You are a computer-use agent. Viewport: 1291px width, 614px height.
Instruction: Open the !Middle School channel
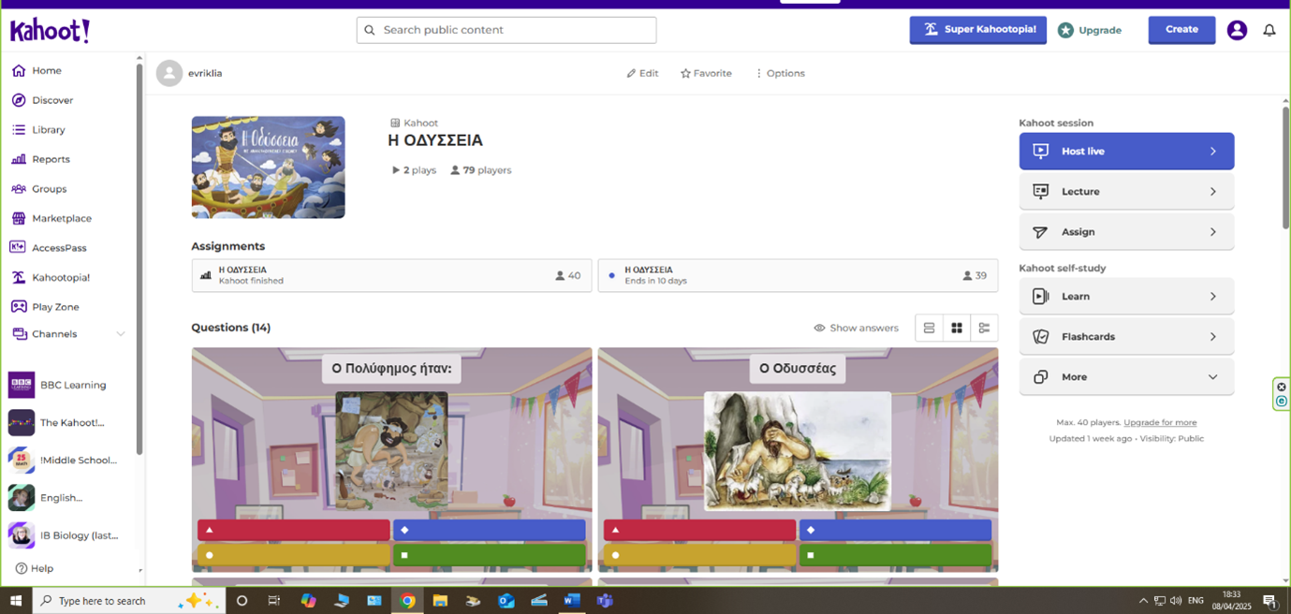63,460
